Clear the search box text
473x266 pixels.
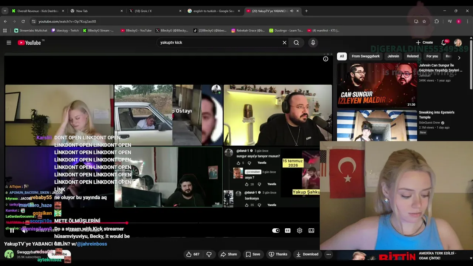tap(285, 42)
